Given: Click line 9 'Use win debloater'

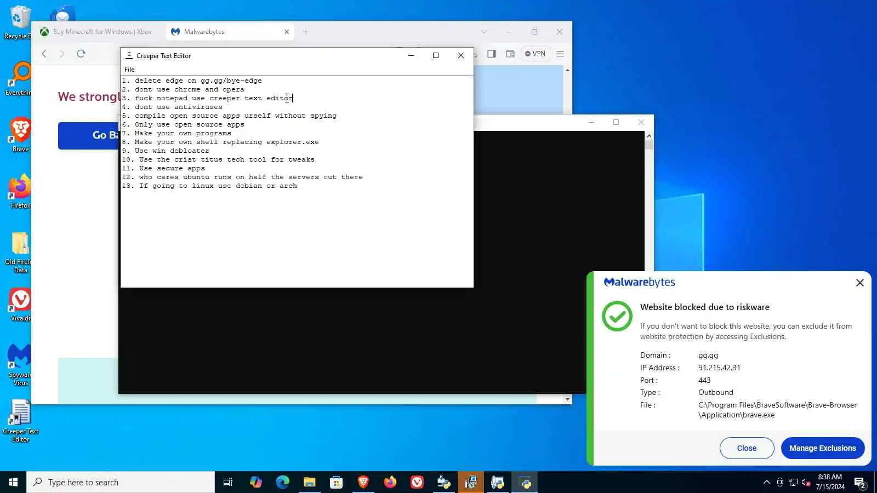Looking at the screenshot, I should point(166,151).
